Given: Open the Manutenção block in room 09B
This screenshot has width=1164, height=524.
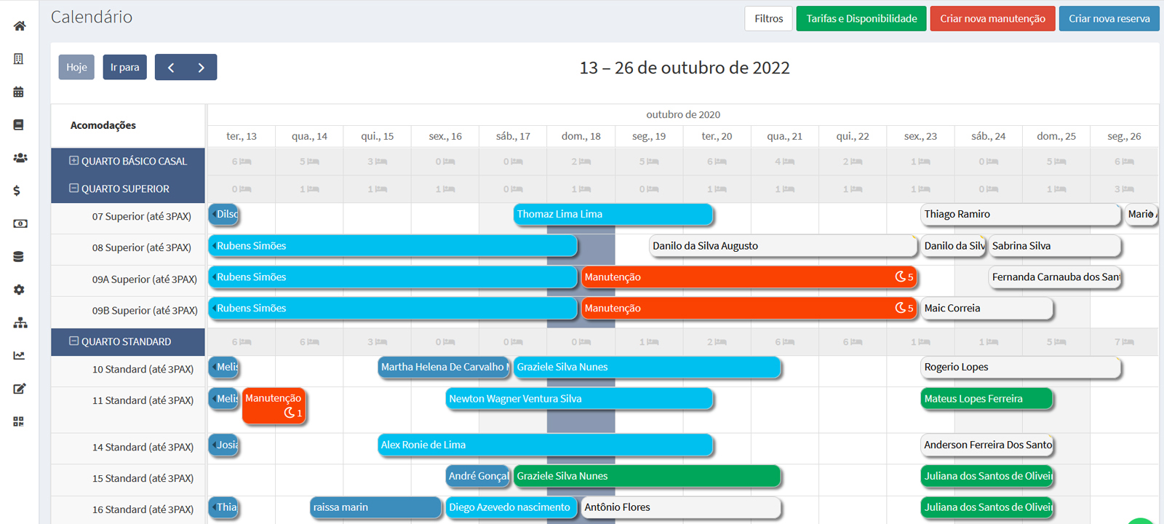Looking at the screenshot, I should coord(749,309).
